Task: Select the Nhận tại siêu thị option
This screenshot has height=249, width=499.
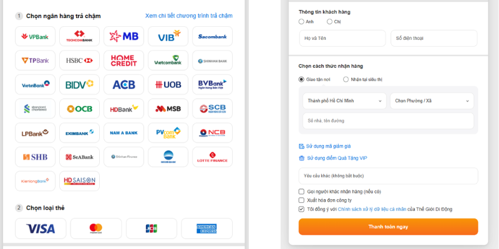Action: [x=346, y=79]
